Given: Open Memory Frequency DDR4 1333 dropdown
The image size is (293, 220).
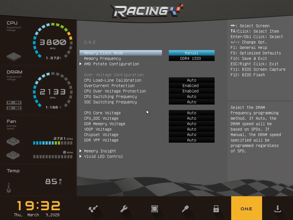Looking at the screenshot, I should click(x=191, y=58).
